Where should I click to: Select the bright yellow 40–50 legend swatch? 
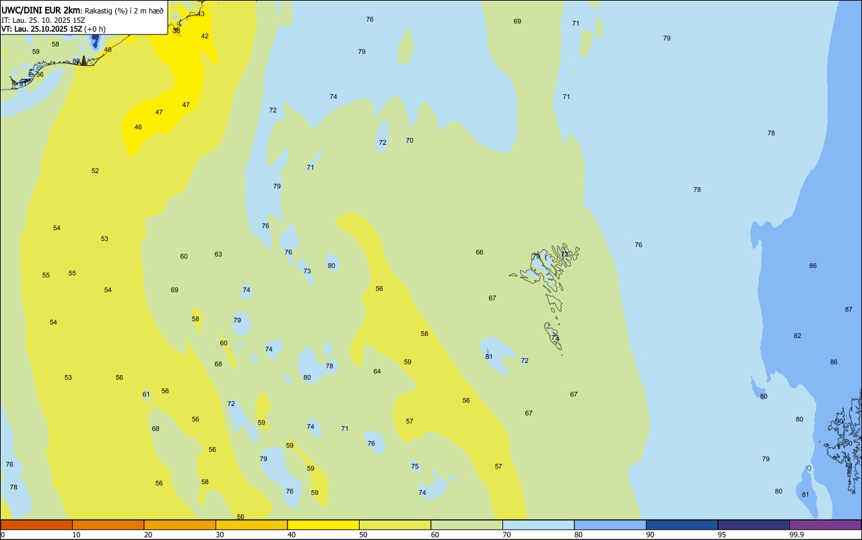click(323, 525)
